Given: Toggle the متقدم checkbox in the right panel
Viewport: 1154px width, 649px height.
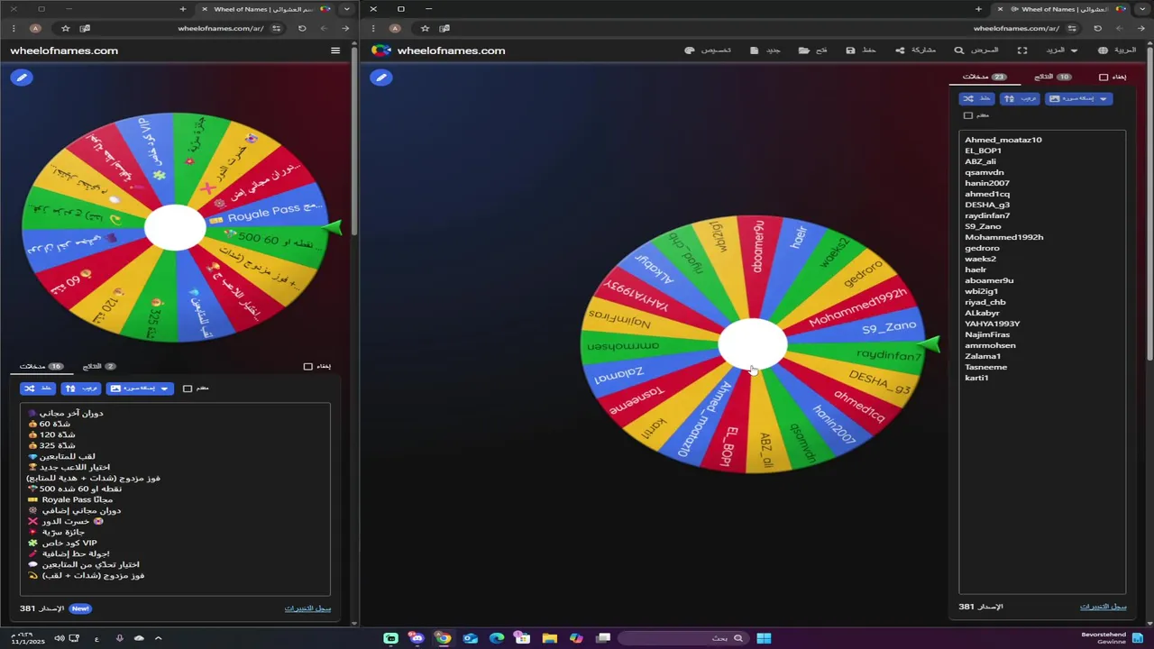Looking at the screenshot, I should tap(968, 115).
